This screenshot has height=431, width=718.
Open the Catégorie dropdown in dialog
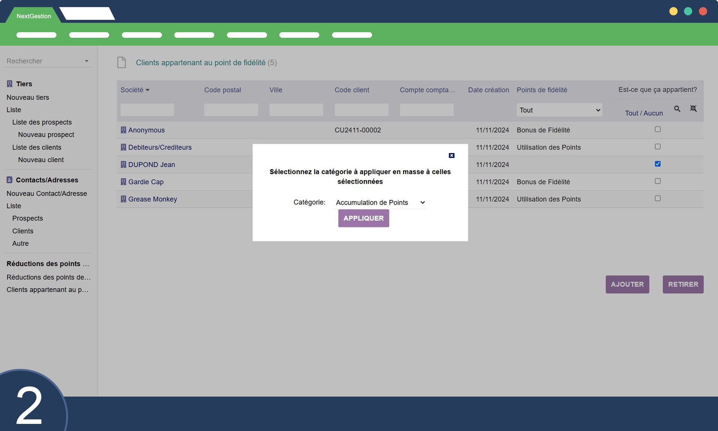click(x=380, y=202)
